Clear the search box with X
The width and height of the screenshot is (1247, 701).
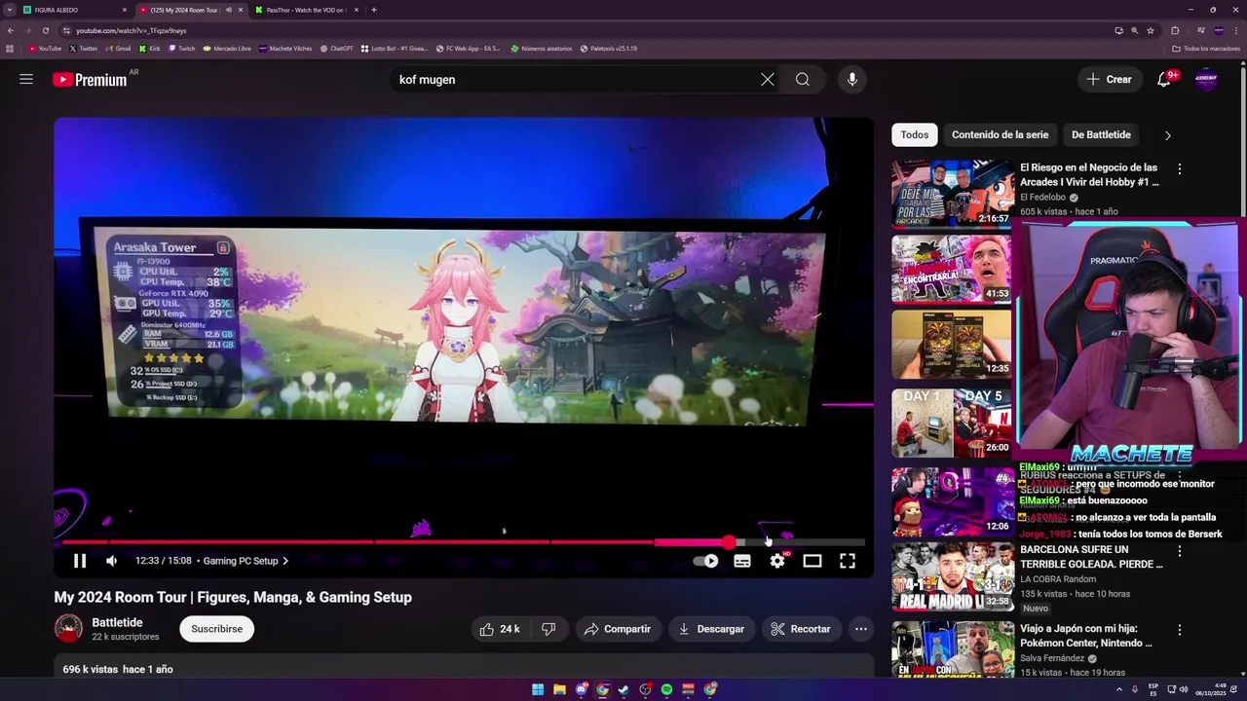coord(768,80)
